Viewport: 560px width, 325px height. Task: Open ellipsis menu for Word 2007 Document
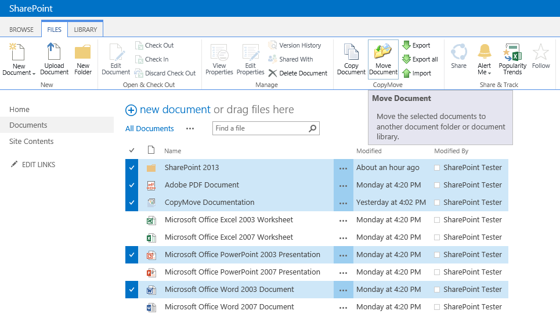[x=343, y=307]
